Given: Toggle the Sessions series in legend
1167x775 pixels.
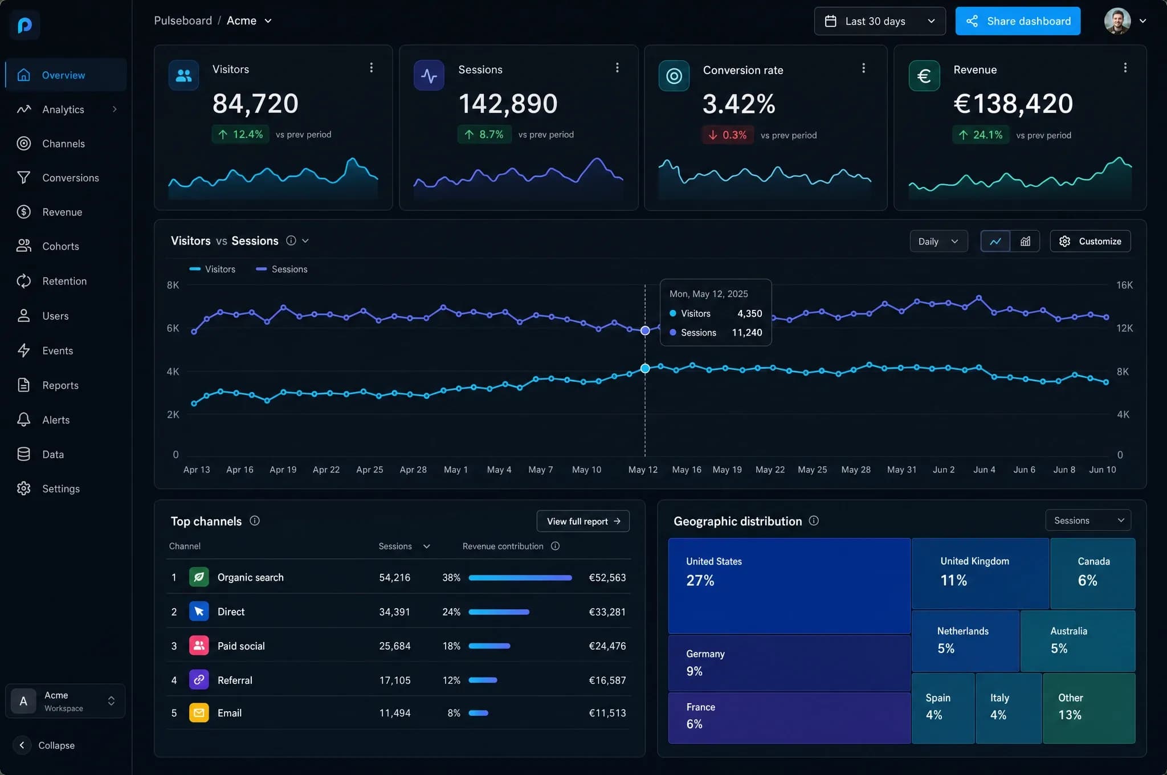Looking at the screenshot, I should point(281,269).
